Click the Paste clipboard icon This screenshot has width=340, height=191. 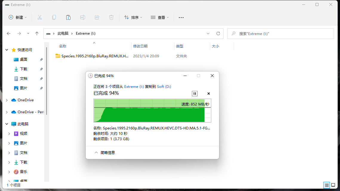68,17
